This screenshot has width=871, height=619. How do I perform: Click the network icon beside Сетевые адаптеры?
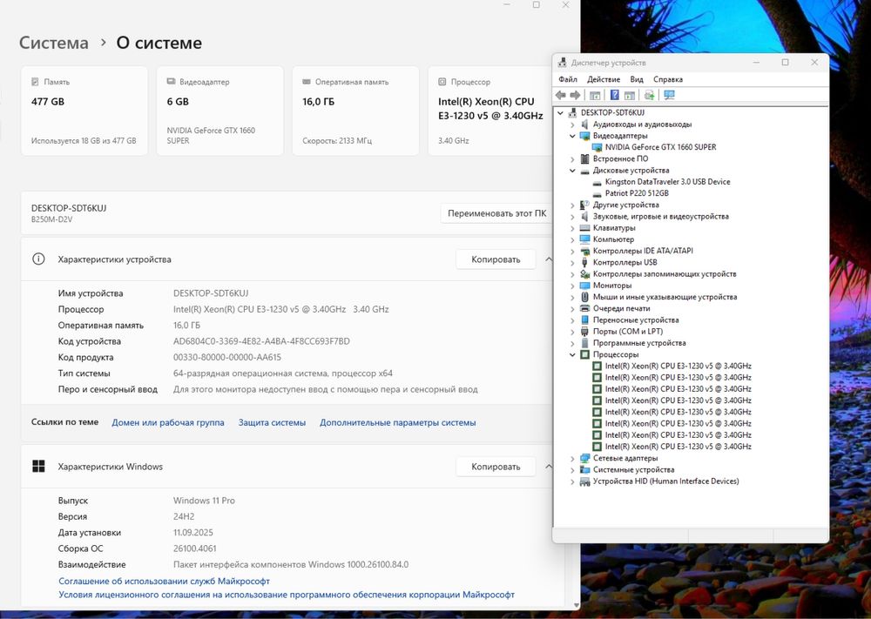coord(584,458)
